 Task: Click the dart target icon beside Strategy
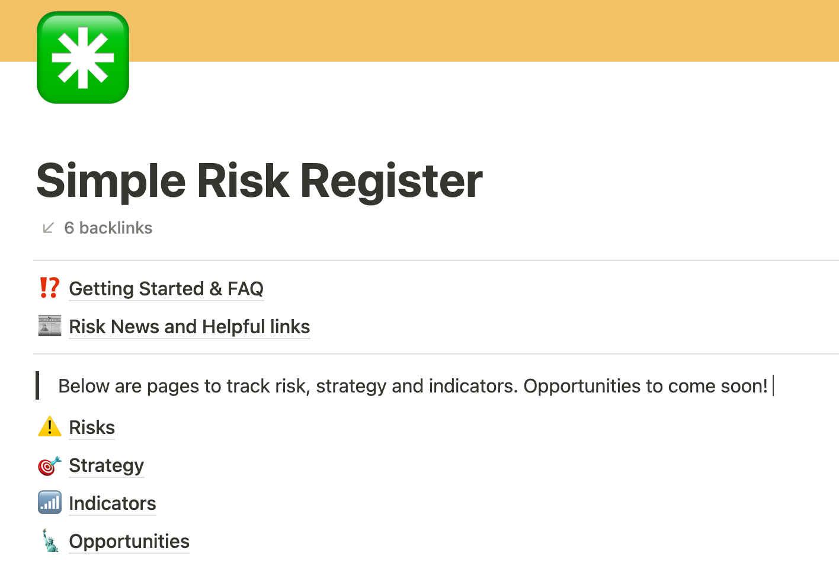click(49, 465)
